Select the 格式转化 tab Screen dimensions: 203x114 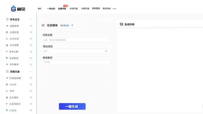pos(107,9)
